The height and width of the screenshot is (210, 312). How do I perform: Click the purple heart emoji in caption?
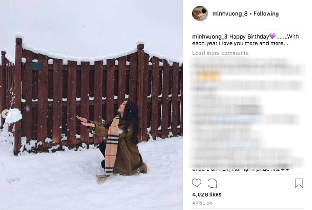pyautogui.click(x=272, y=36)
